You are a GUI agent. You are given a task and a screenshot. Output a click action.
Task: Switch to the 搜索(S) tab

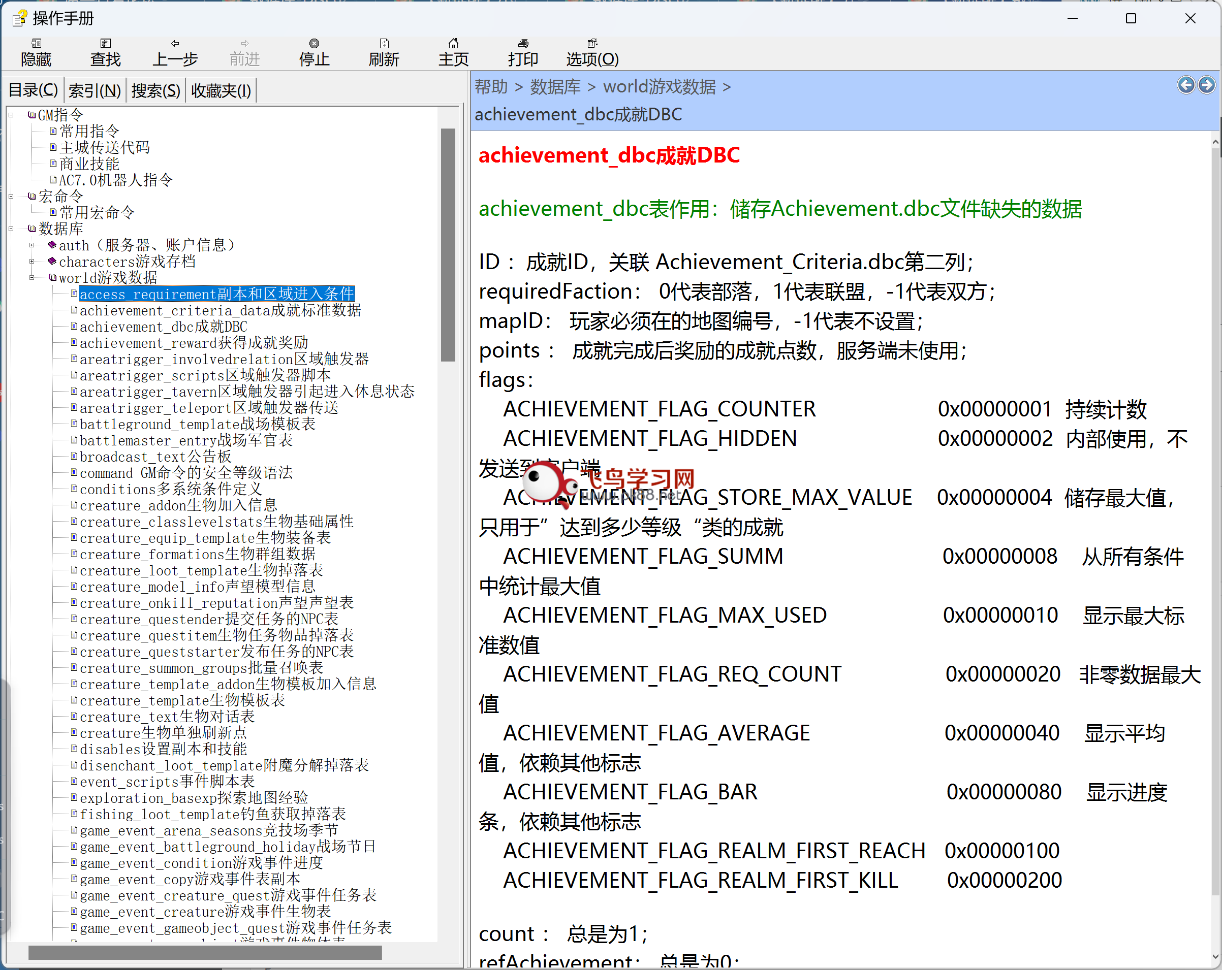[x=156, y=91]
